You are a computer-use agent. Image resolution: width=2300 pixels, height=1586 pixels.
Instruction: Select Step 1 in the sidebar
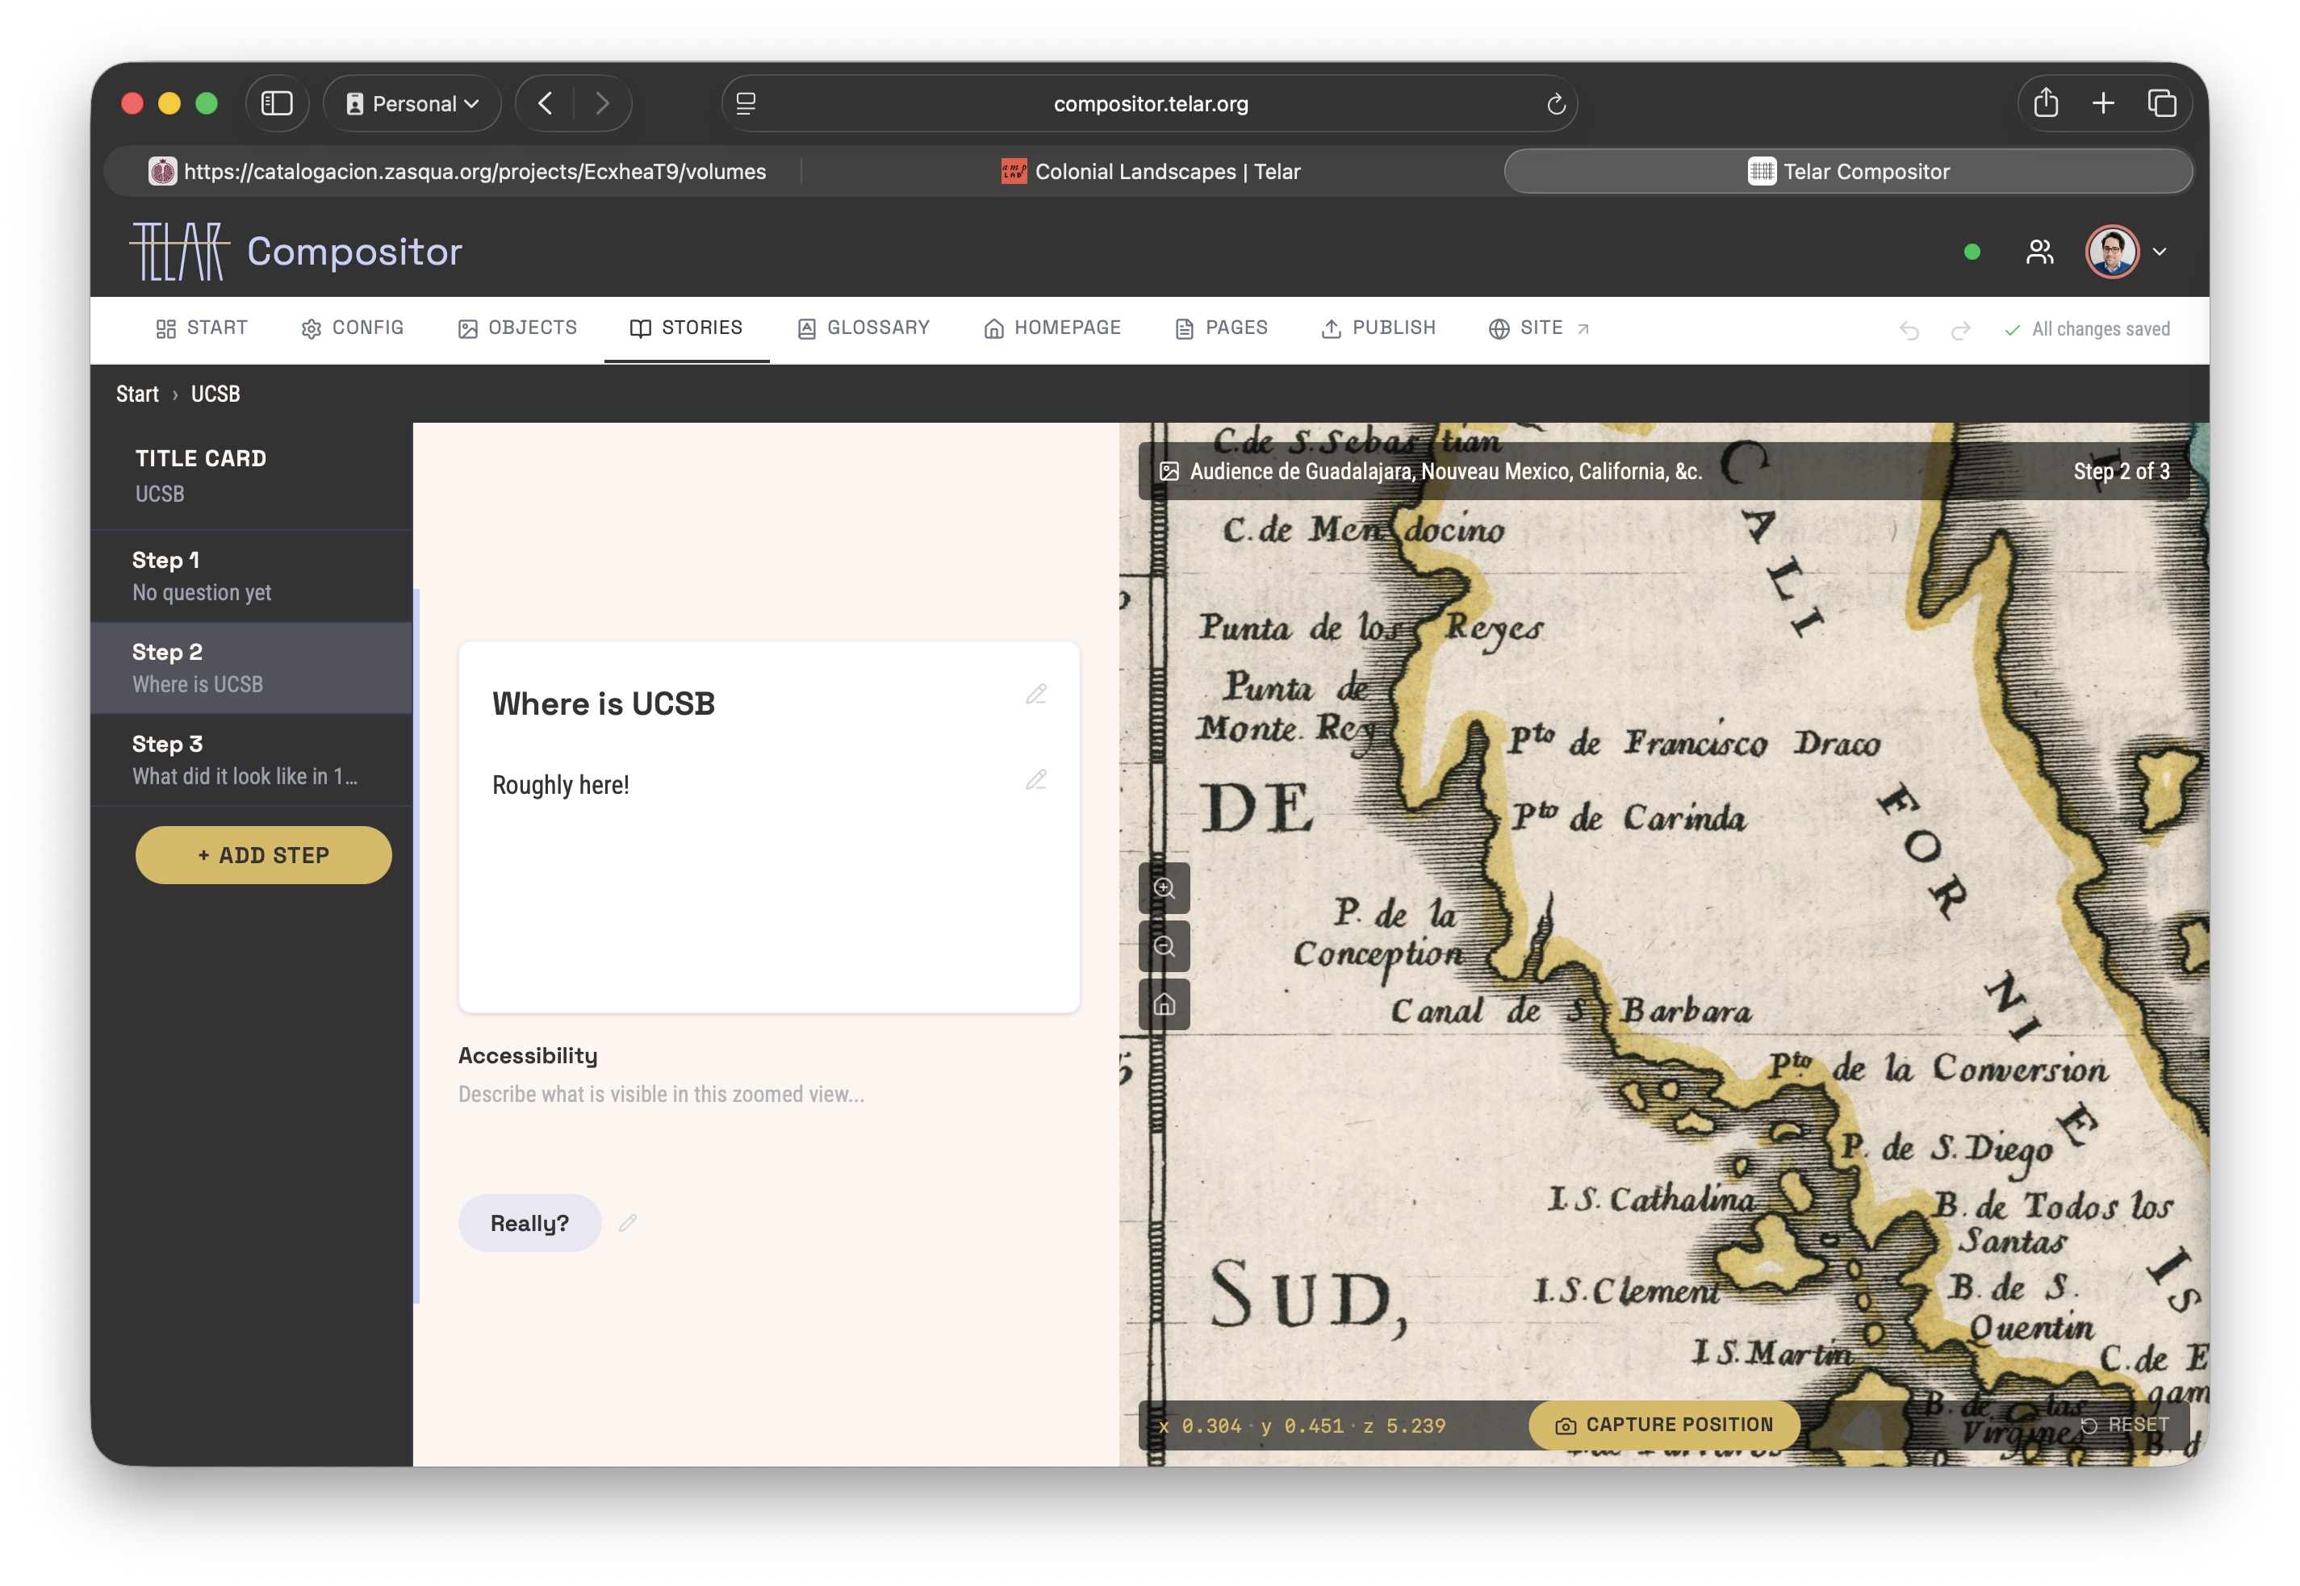click(x=252, y=575)
